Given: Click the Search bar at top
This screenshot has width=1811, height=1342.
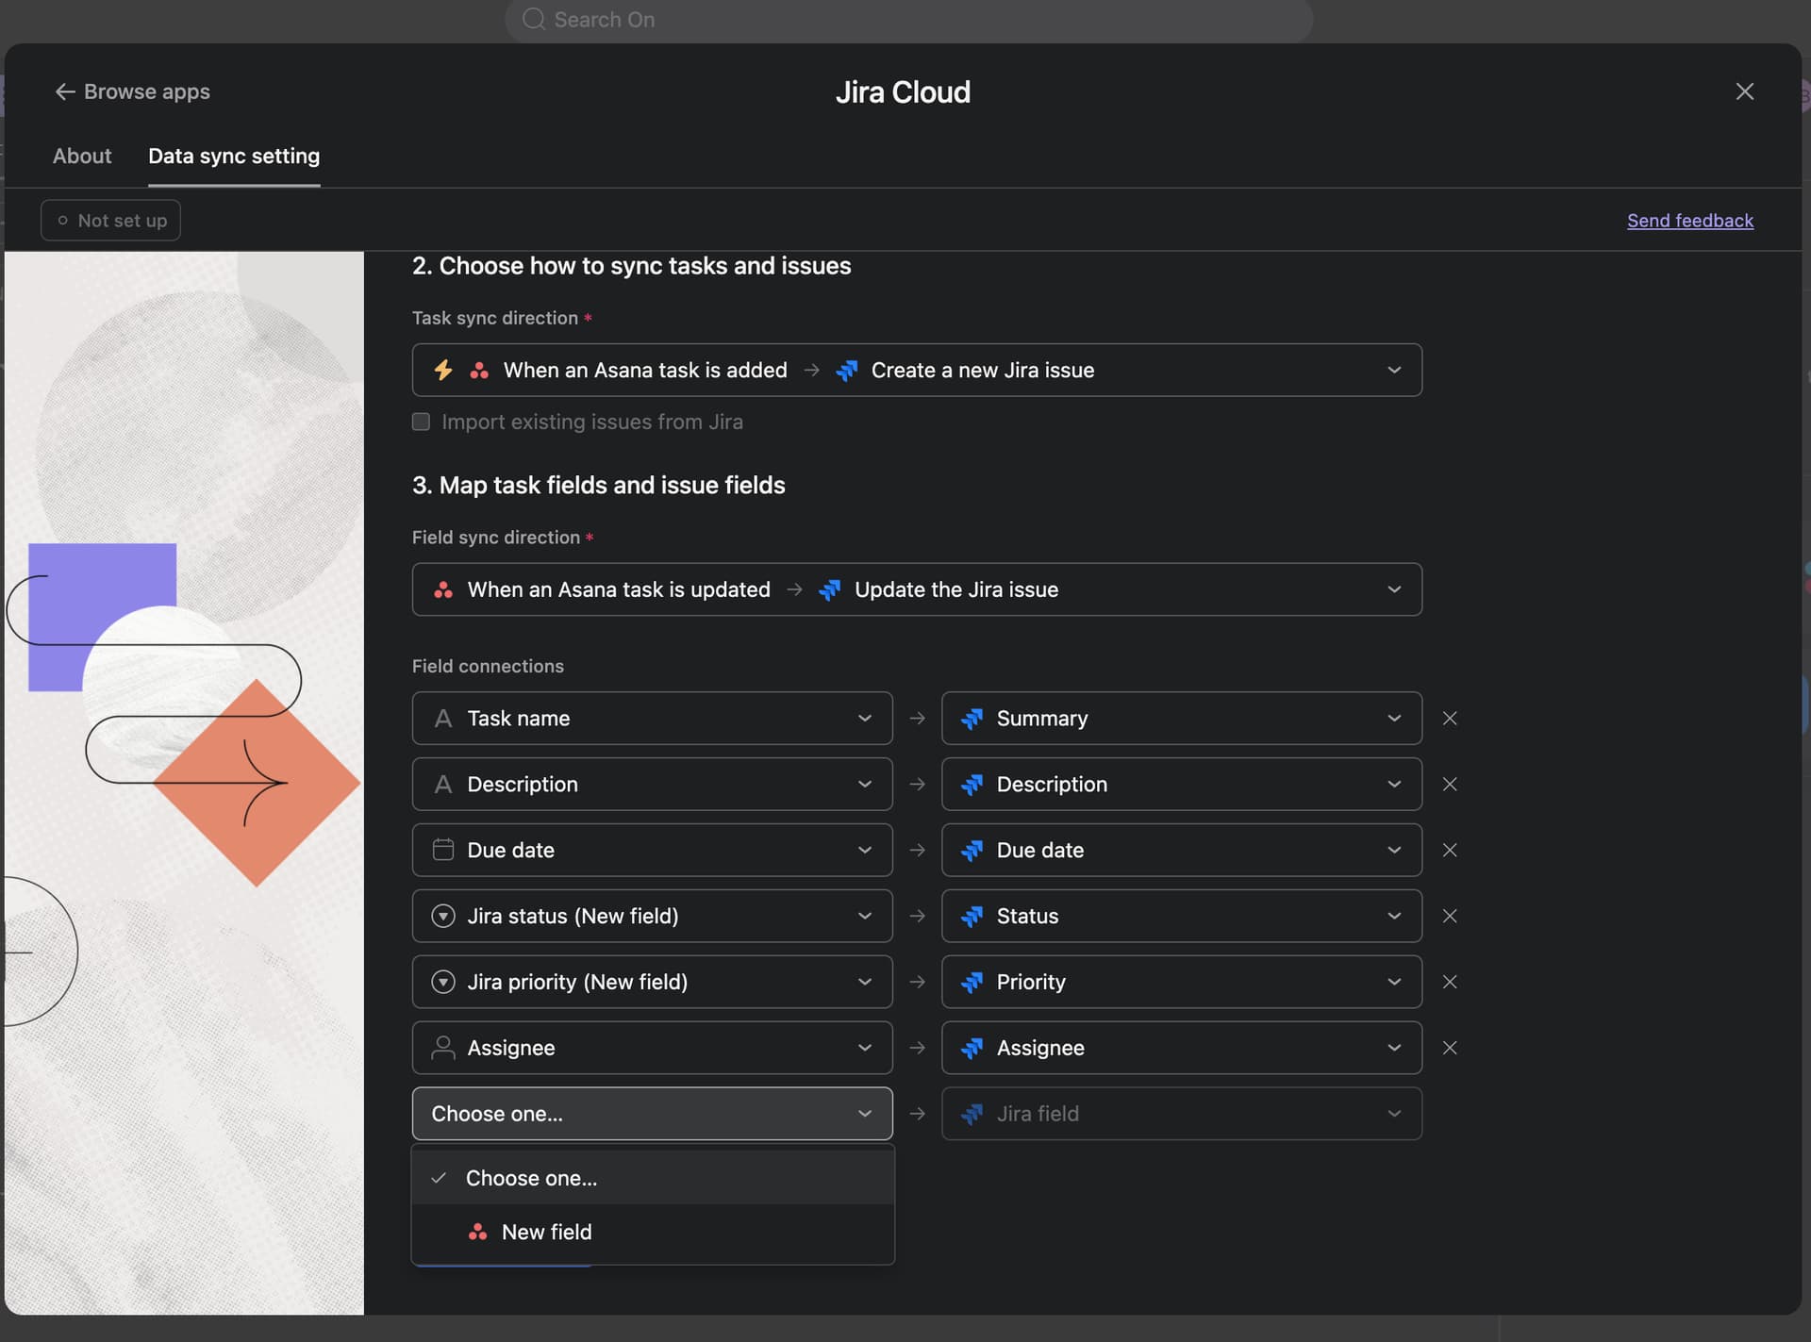Looking at the screenshot, I should 907,20.
